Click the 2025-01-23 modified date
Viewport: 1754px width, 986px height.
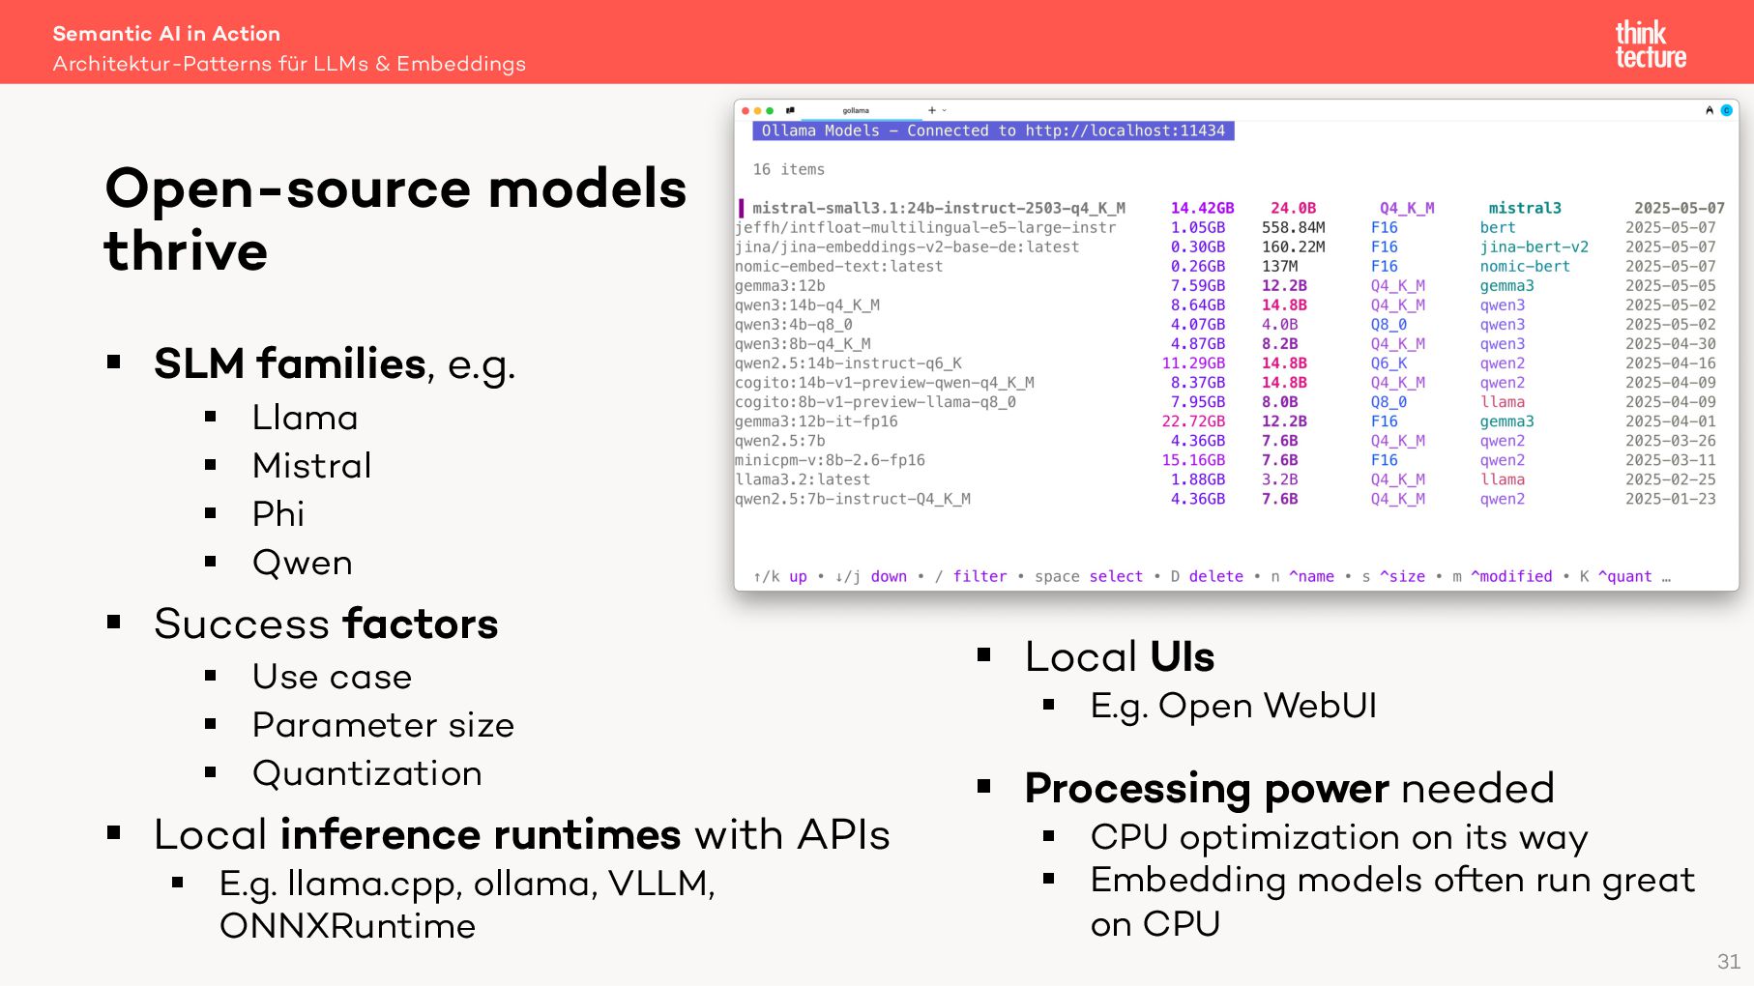pos(1670,499)
